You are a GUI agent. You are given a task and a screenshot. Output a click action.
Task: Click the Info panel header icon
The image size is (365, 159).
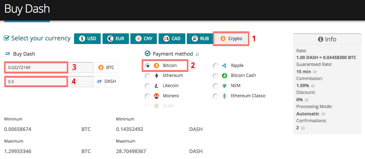point(321,39)
